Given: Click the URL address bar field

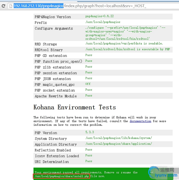Looking at the screenshot, I should 93,6.
